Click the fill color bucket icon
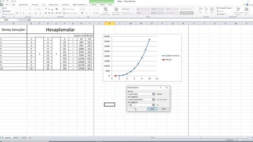Image resolution: width=253 pixels, height=142 pixels. 36,13
